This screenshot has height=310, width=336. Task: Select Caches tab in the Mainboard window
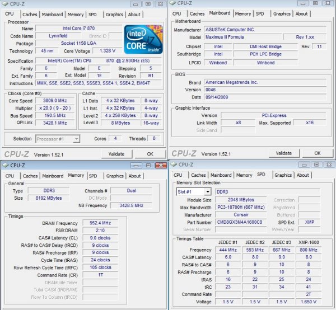click(197, 13)
